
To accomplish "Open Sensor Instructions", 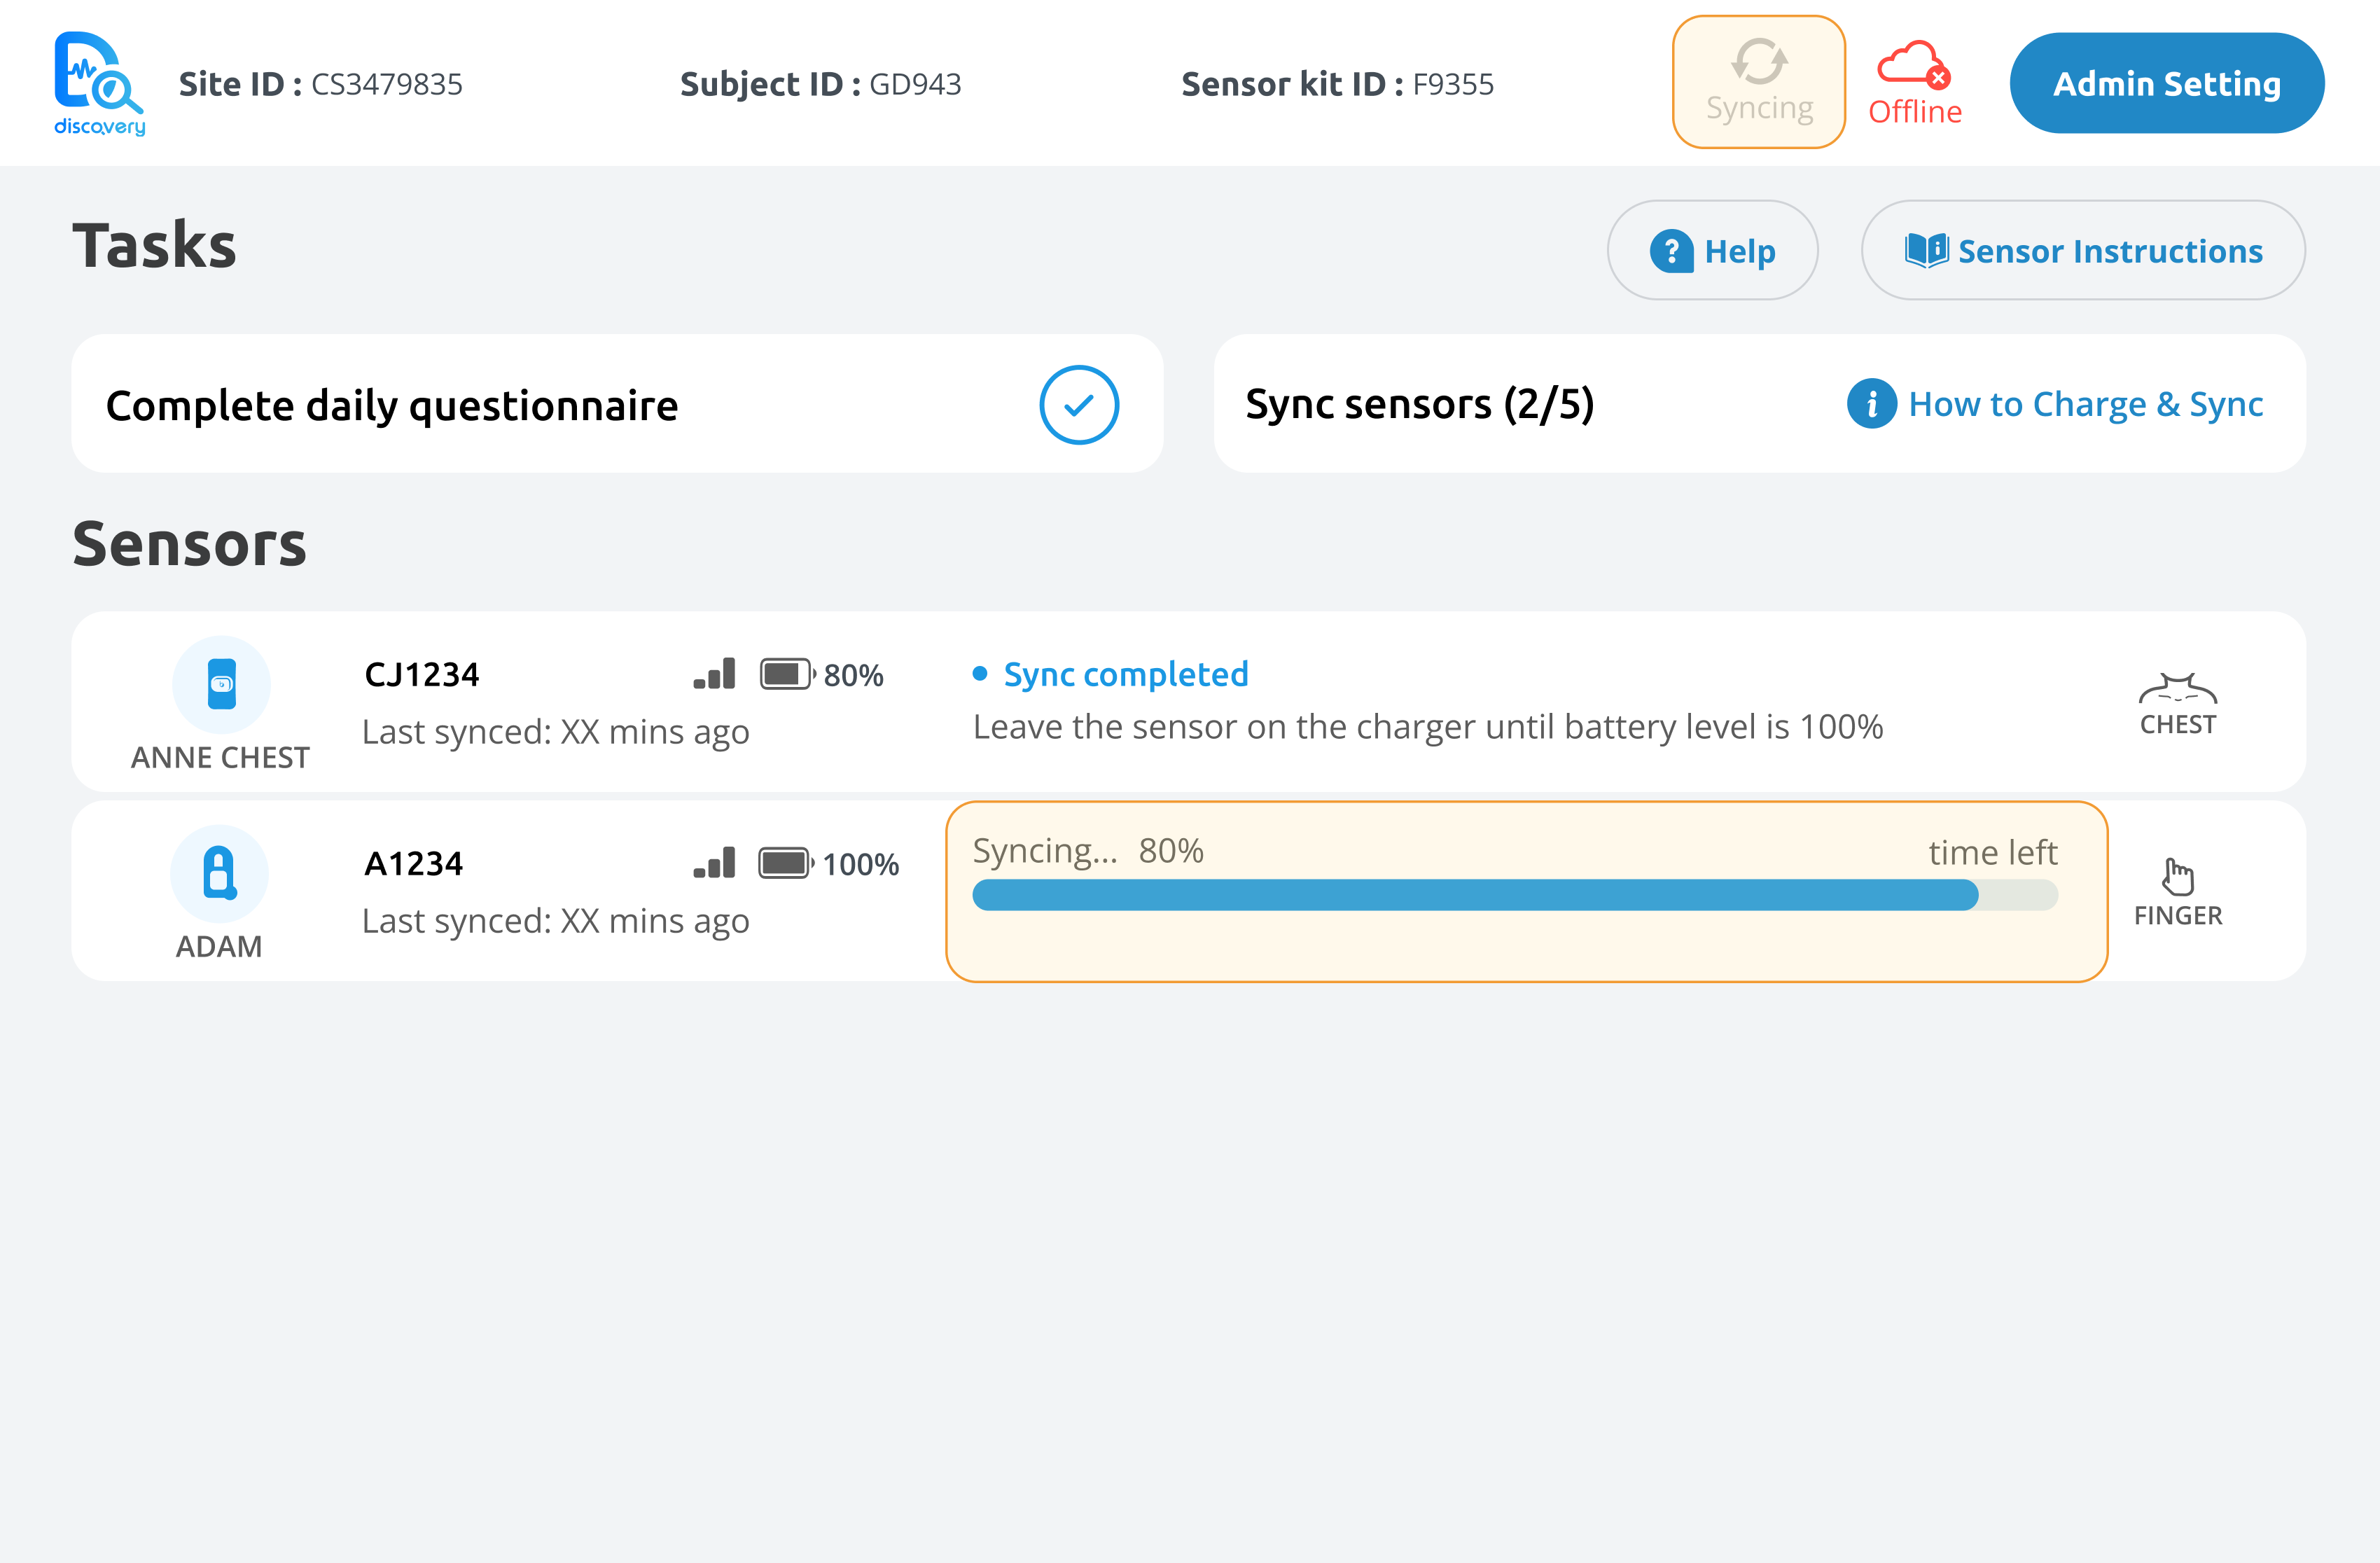I will click(x=2083, y=250).
